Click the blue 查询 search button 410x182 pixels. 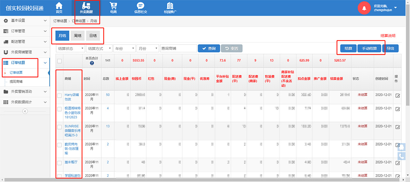pos(209,48)
